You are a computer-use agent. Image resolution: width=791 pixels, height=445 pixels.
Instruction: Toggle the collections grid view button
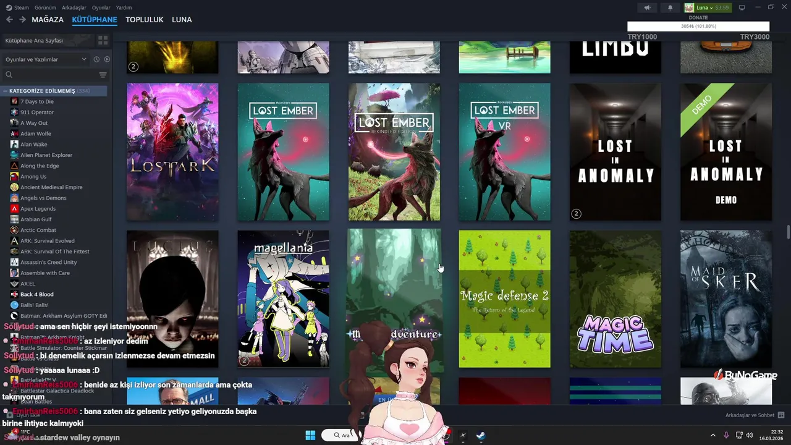coord(103,40)
